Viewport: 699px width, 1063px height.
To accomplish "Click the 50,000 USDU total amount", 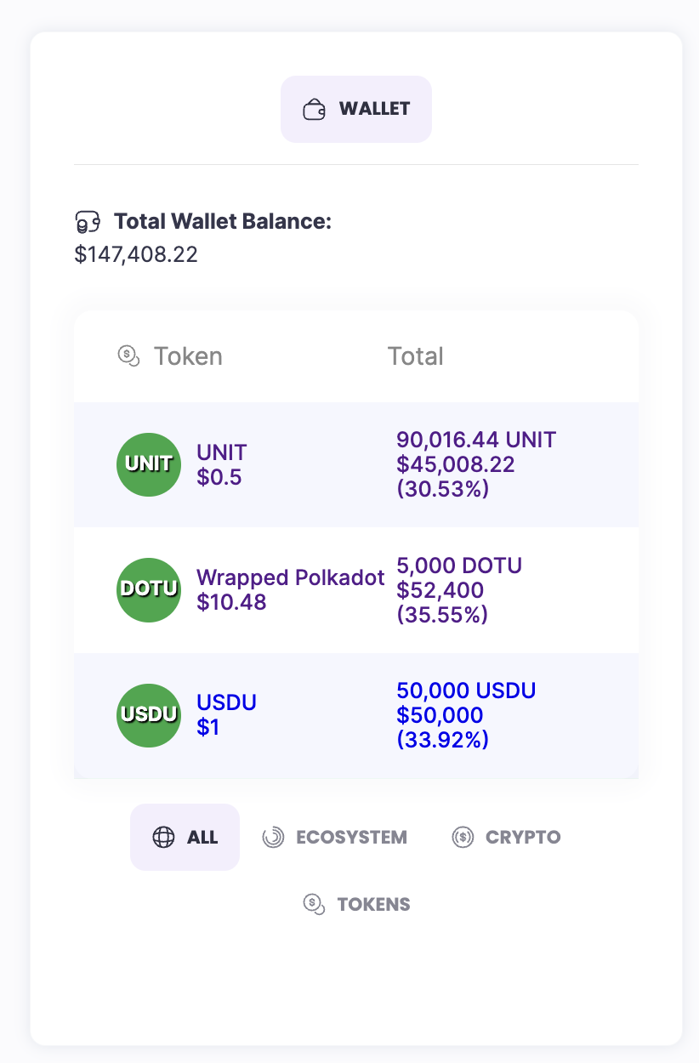I will point(466,691).
